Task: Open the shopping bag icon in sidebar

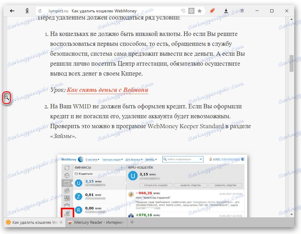Action: tap(67, 206)
